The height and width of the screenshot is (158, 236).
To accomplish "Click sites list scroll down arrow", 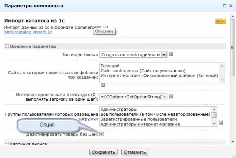I will tap(222, 80).
